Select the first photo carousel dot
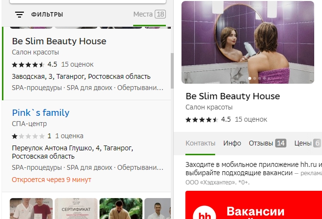This screenshot has width=322, height=219. coord(250,78)
